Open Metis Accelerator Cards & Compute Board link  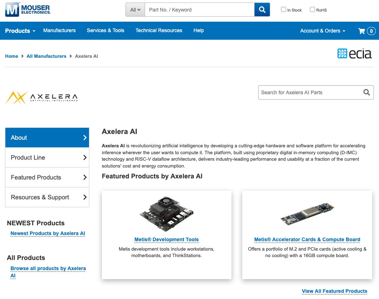tap(307, 239)
